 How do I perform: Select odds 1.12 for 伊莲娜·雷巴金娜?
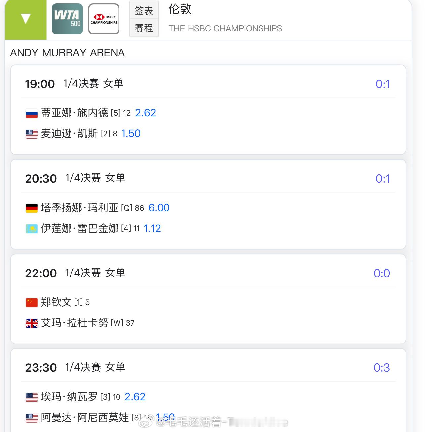click(x=152, y=228)
